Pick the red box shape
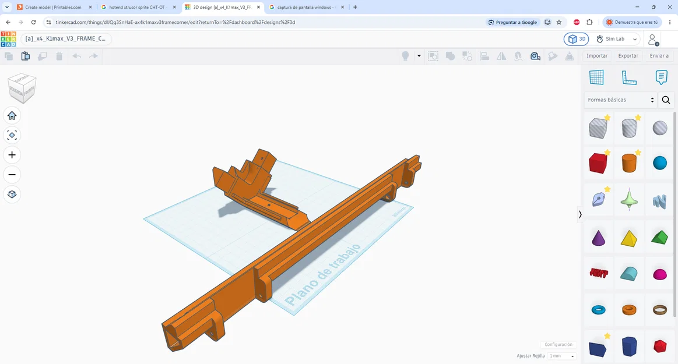Image resolution: width=678 pixels, height=364 pixels. click(x=599, y=163)
